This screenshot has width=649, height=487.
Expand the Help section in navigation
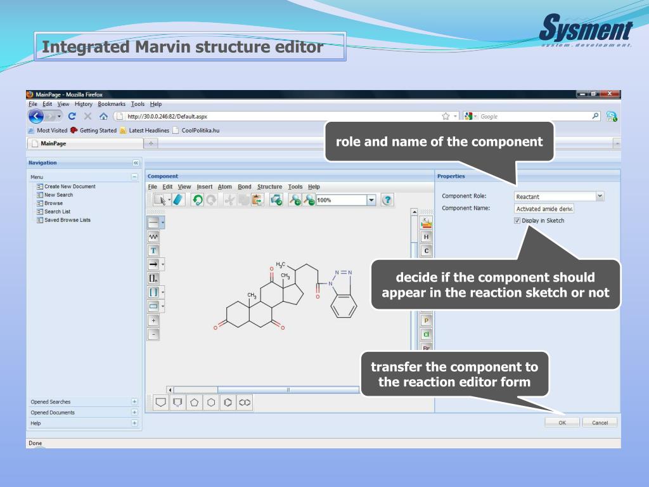coord(134,423)
